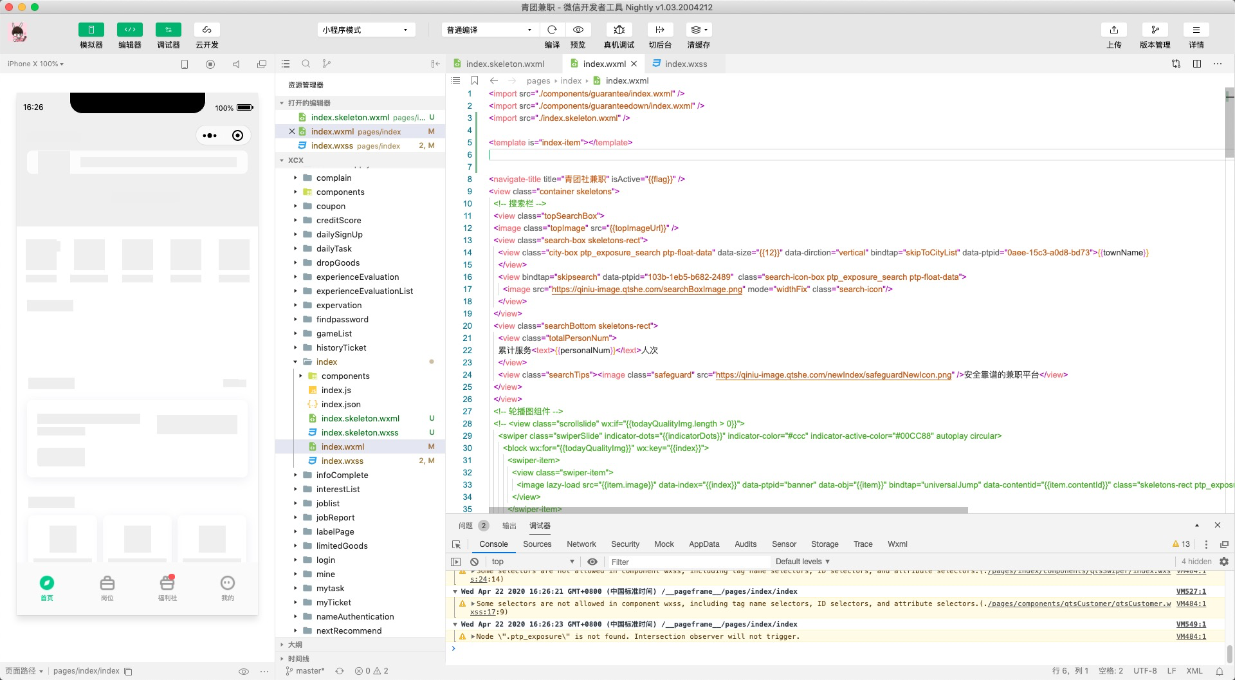Open the Default levels dropdown

(x=802, y=562)
